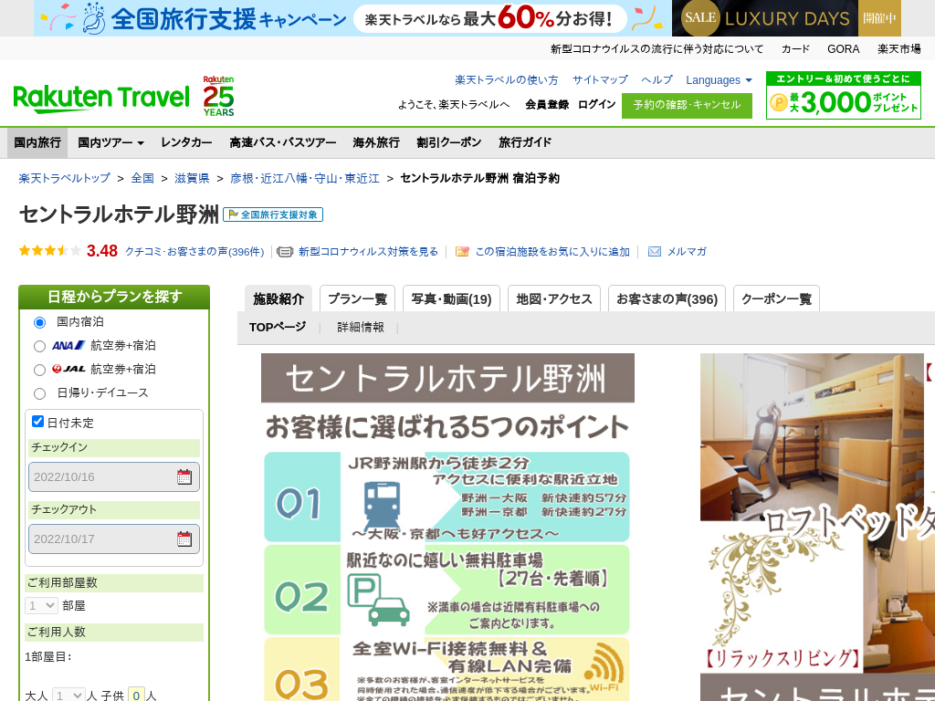Screen dimensions: 935x701
Task: Click the ANA logo flight option
Action: (x=68, y=345)
